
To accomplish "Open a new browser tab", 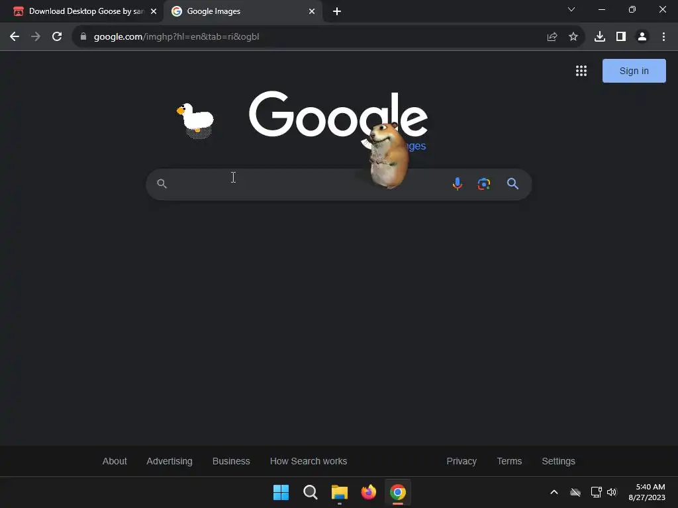I will pyautogui.click(x=337, y=11).
